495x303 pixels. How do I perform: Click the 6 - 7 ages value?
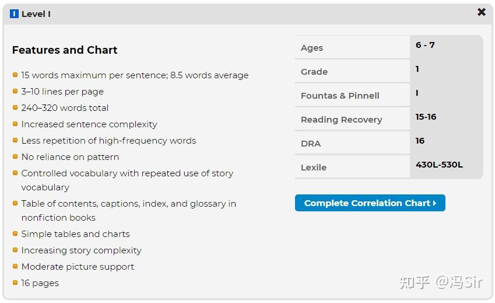tap(425, 45)
